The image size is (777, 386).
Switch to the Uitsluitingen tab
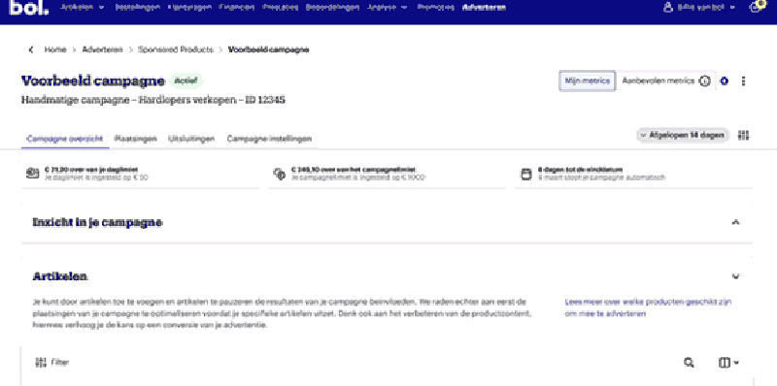click(191, 139)
